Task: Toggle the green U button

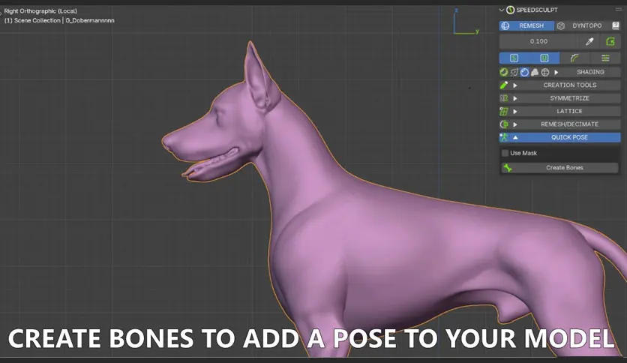Action: [x=544, y=58]
